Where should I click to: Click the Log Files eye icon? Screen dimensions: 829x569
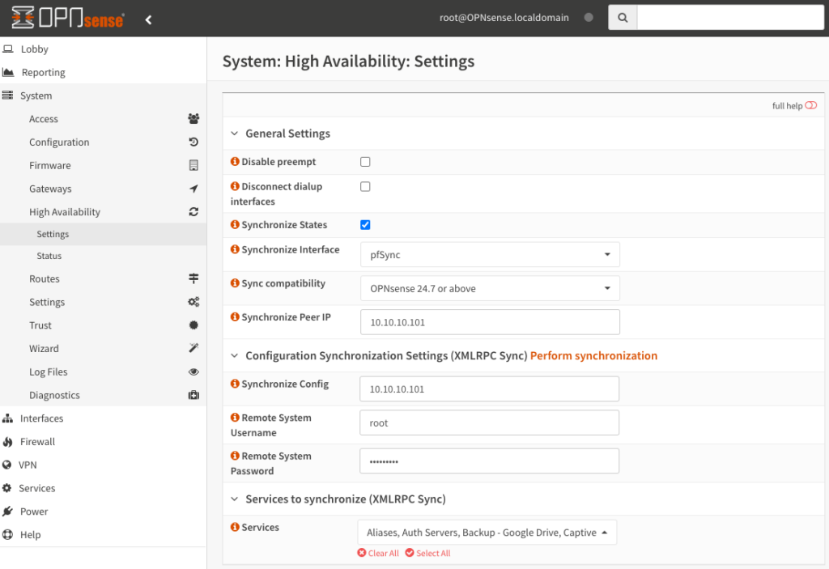(193, 372)
